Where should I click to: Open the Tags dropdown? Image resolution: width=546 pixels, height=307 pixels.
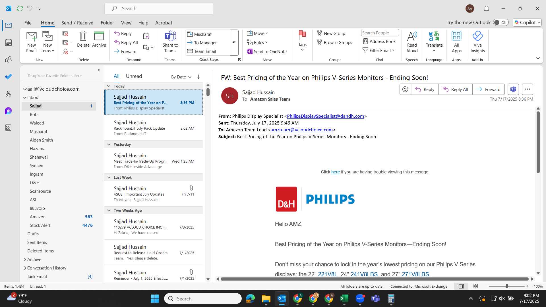coord(302,42)
